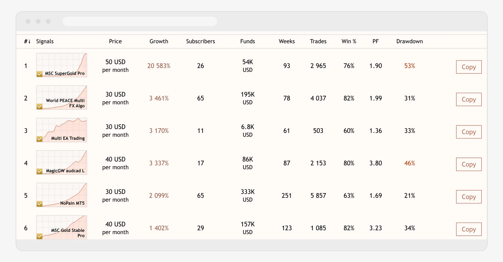This screenshot has width=503, height=262.
Task: Click the 3.80 profit factor value
Action: tap(376, 163)
